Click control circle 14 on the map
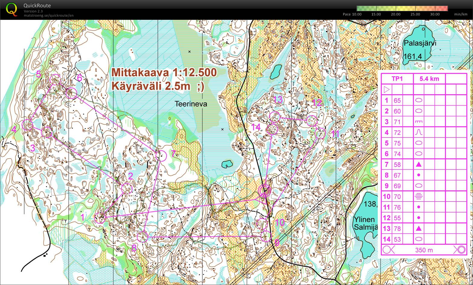The height and width of the screenshot is (285, 473). pos(272,130)
